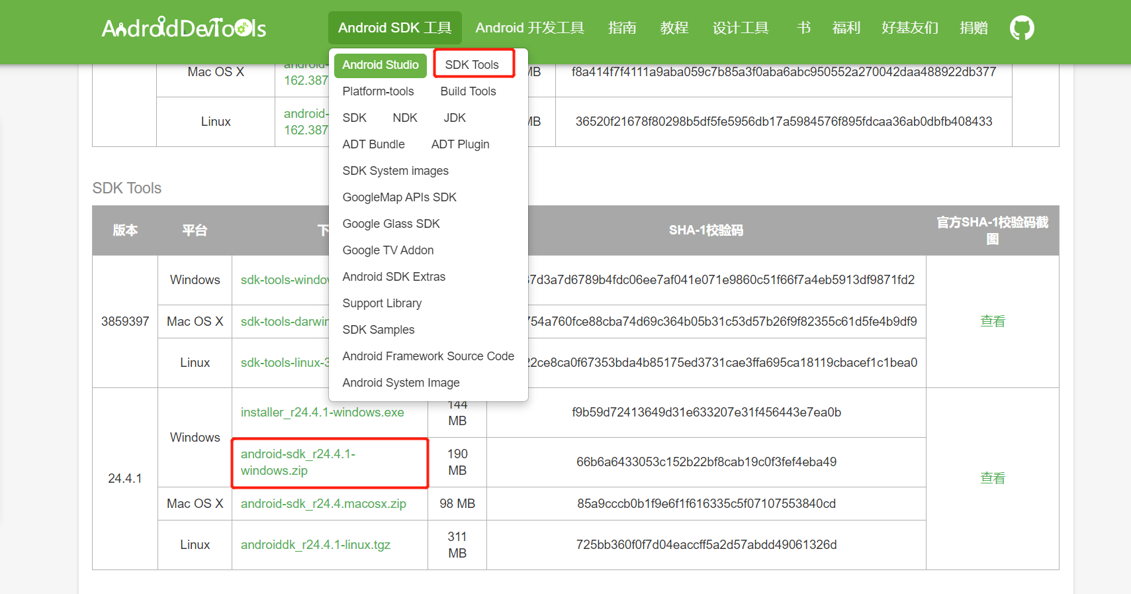The width and height of the screenshot is (1131, 594).
Task: Download android-sdk_r24.4.1-windows.zip
Action: point(298,462)
